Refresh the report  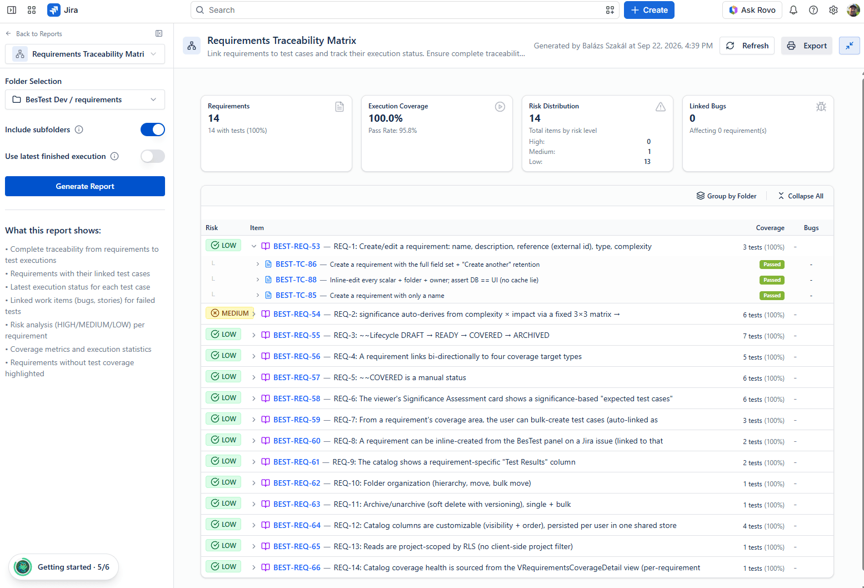pyautogui.click(x=747, y=46)
